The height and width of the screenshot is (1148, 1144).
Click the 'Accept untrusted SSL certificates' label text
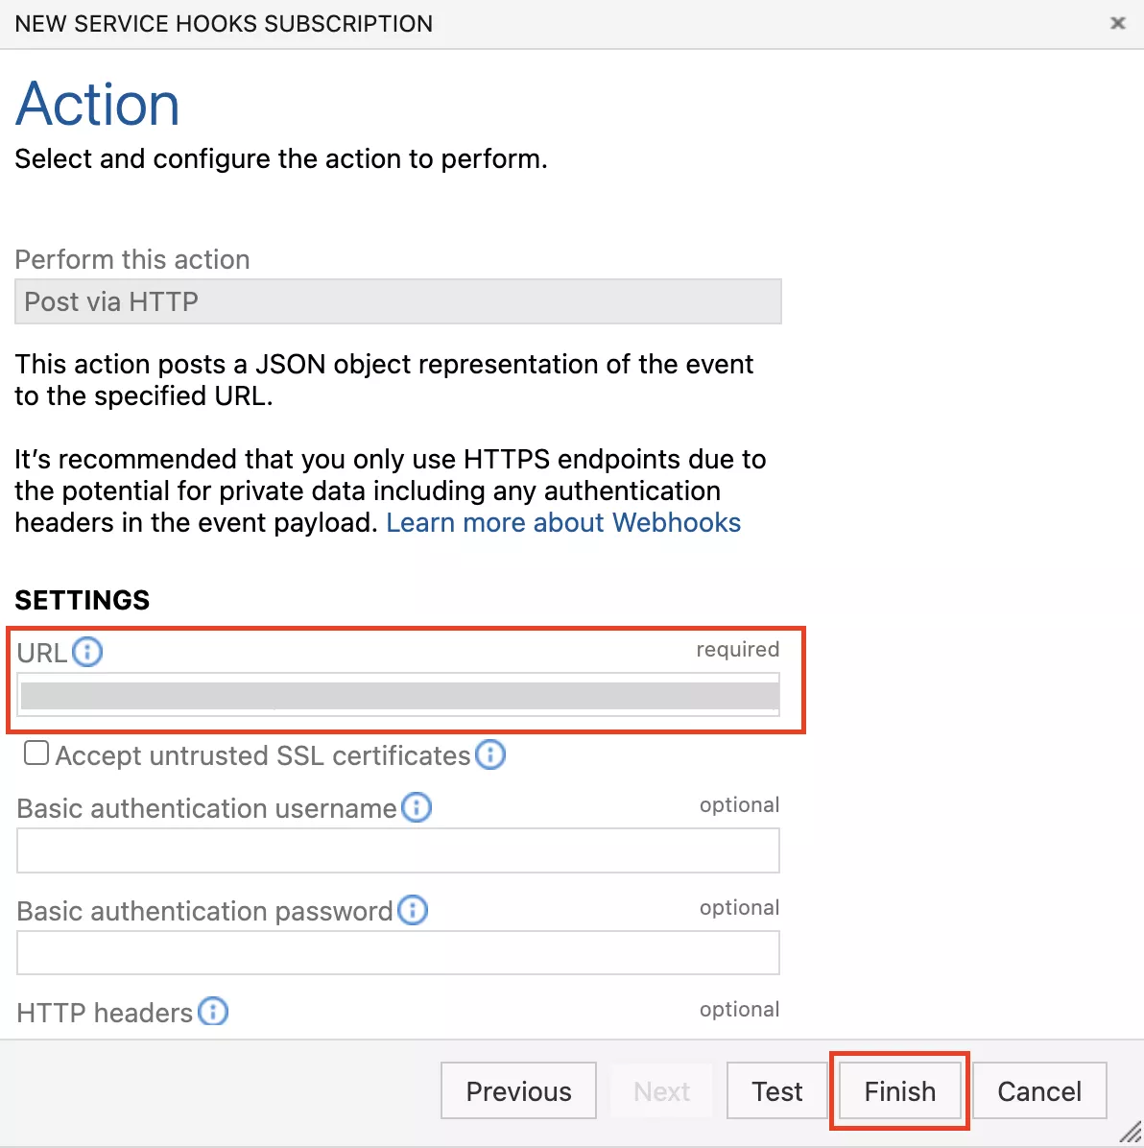[262, 756]
